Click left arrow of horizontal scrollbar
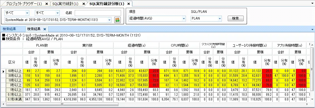 click(3, 104)
